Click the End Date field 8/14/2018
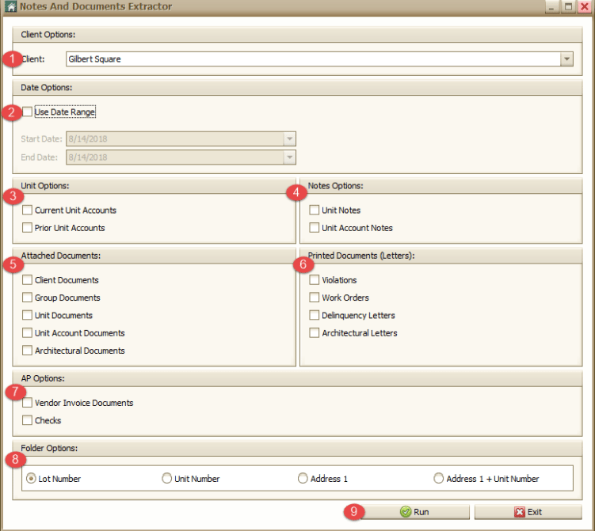595x531 pixels. (181, 157)
